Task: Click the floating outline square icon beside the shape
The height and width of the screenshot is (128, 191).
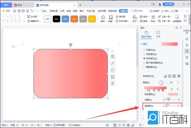Action: coord(112,77)
